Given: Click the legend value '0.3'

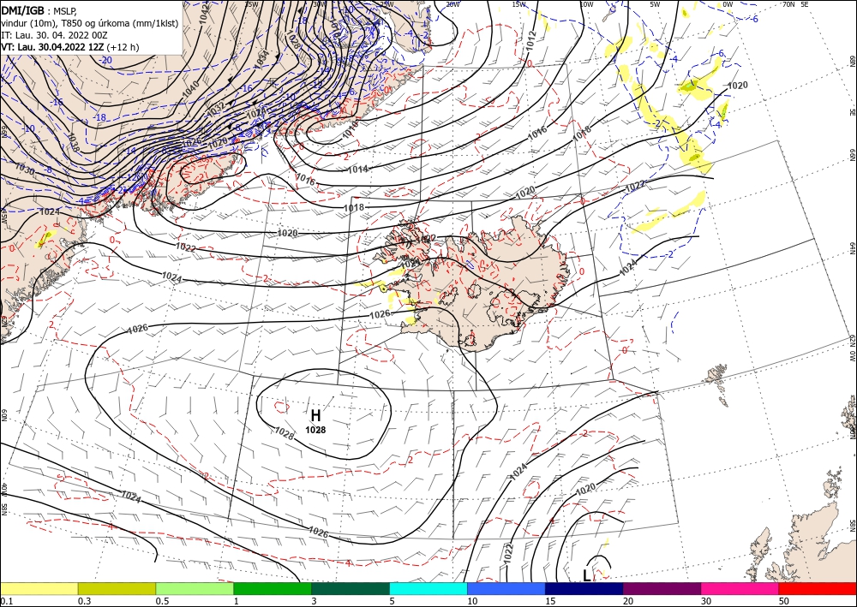Looking at the screenshot, I should 84,600.
